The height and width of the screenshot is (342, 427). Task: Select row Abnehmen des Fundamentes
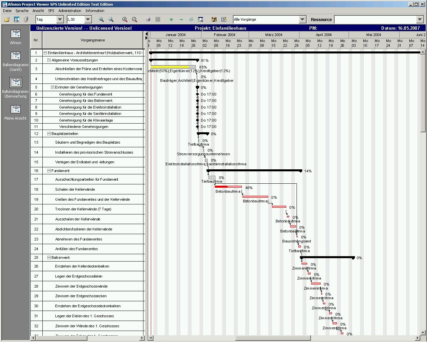click(87, 239)
